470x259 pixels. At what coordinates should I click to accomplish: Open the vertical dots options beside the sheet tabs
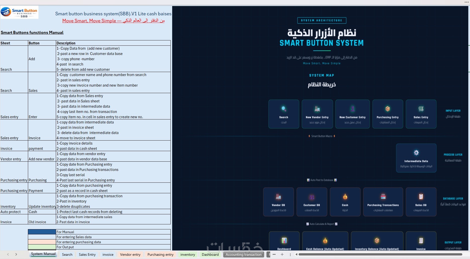coord(290,254)
